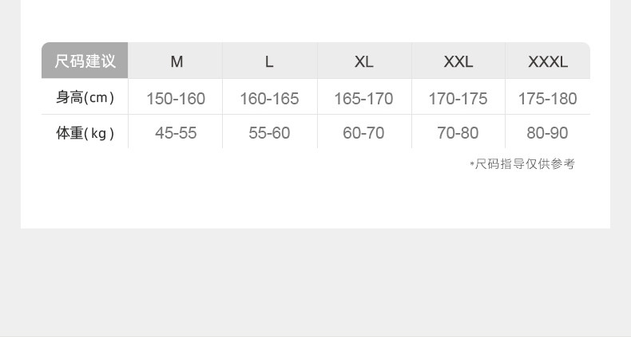Click the 尺码建议 header cell

tap(85, 61)
